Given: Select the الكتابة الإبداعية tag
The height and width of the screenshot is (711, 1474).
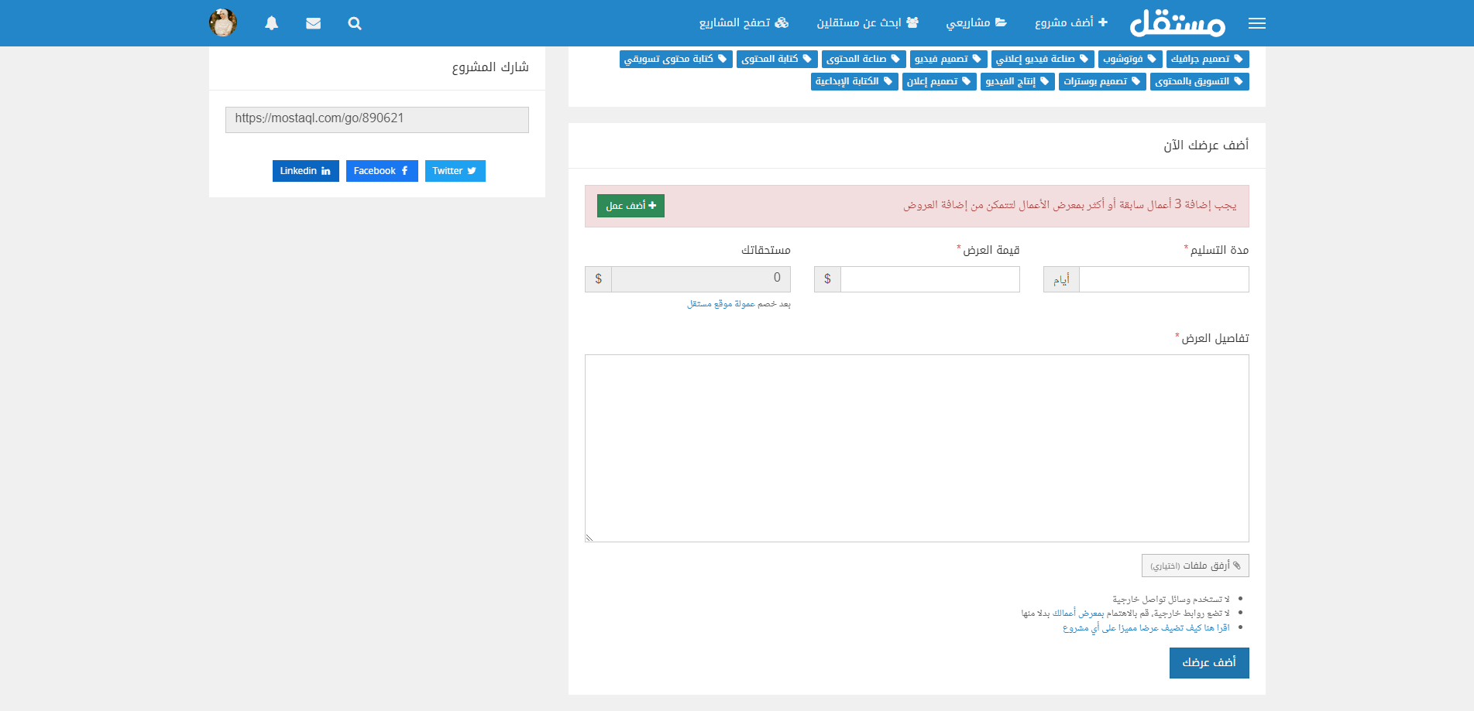Looking at the screenshot, I should click(x=854, y=81).
